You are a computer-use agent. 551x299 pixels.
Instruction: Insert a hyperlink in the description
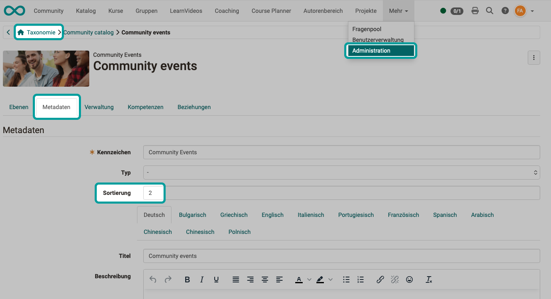point(380,280)
